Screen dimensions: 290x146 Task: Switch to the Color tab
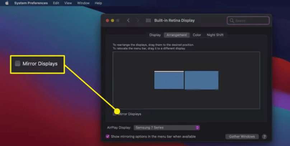coord(197,35)
